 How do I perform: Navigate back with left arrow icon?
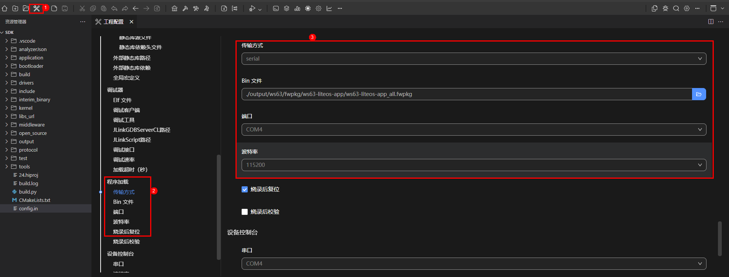[x=135, y=8]
